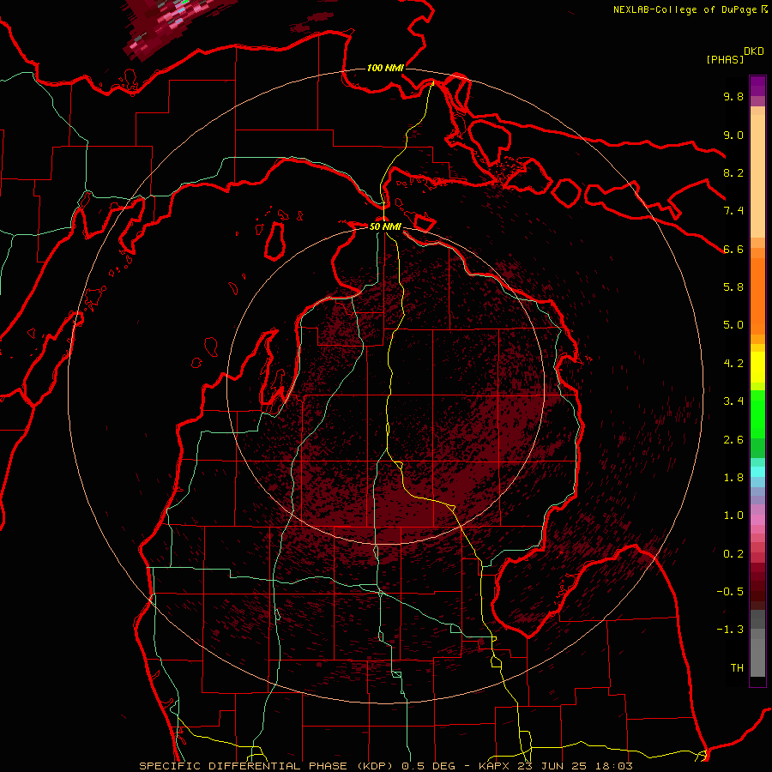
Task: Click the 5.0 value on color scale
Action: coord(733,325)
